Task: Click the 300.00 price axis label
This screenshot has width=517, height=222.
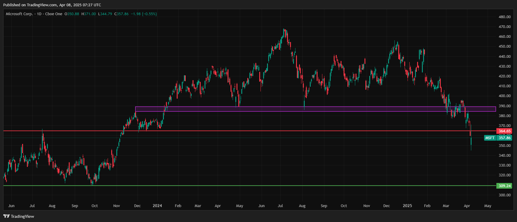Action: pyautogui.click(x=505, y=195)
